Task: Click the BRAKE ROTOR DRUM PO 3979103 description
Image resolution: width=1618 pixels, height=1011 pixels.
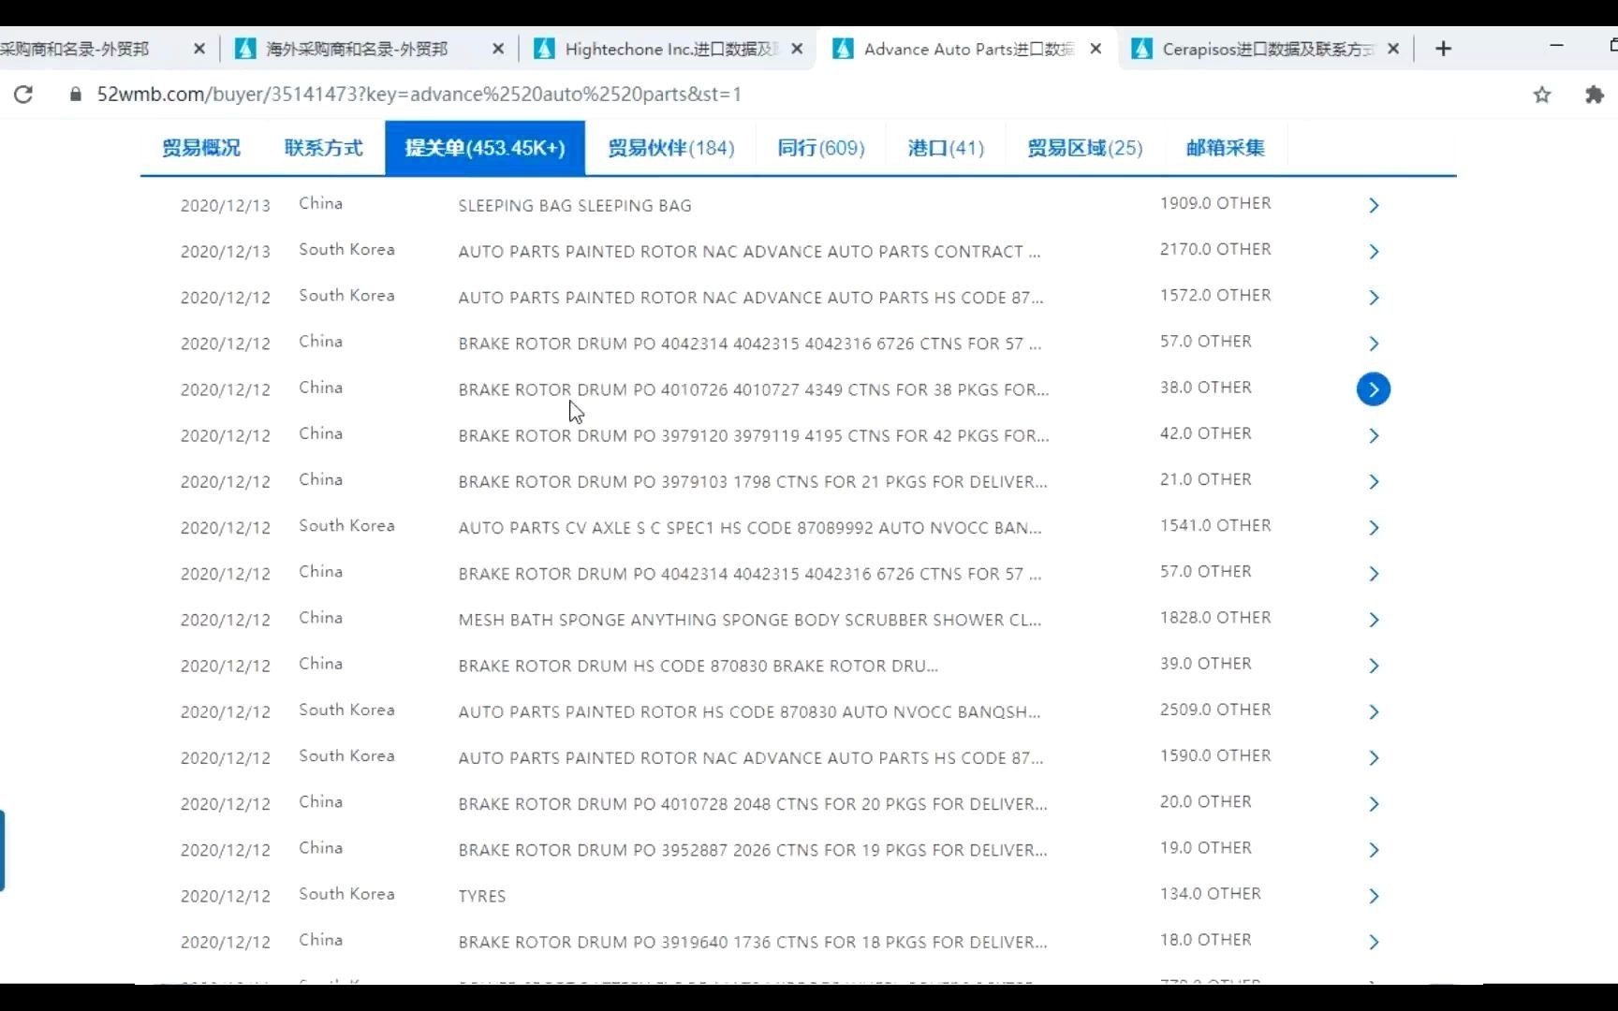Action: [x=753, y=481]
